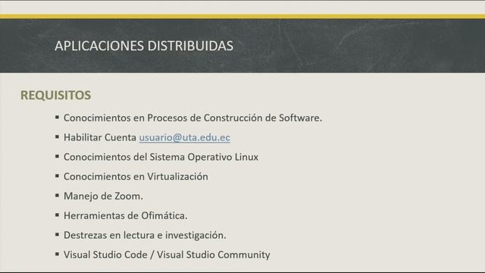Click the APLICACIONES DISTRIBUIDAS slide title
Screen dimensions: 485x273
(x=144, y=45)
